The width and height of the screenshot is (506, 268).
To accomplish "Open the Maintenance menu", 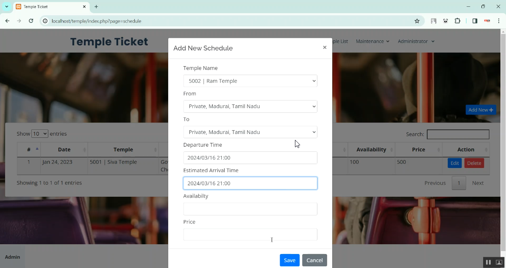I will pyautogui.click(x=373, y=41).
